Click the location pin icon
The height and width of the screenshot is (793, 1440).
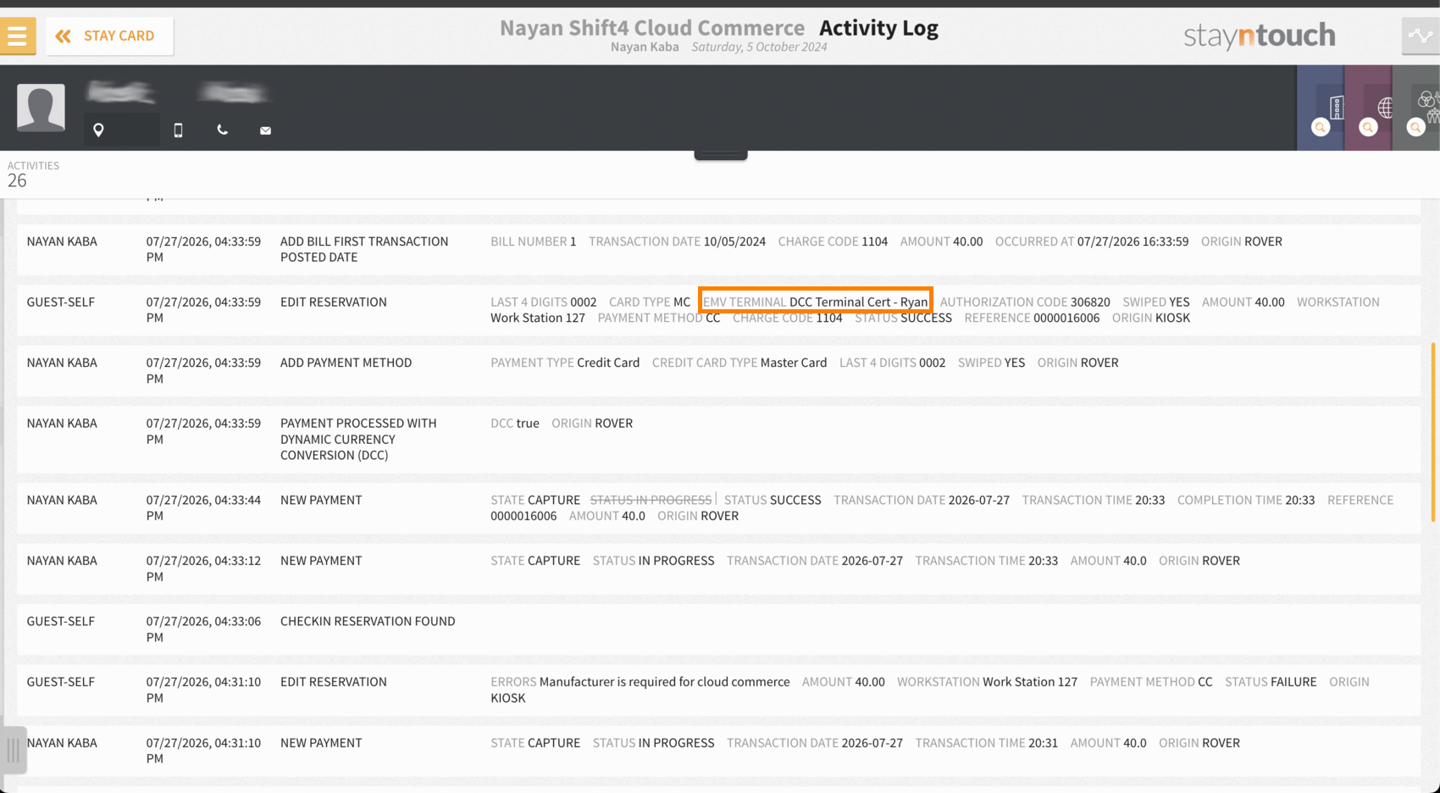[x=98, y=130]
